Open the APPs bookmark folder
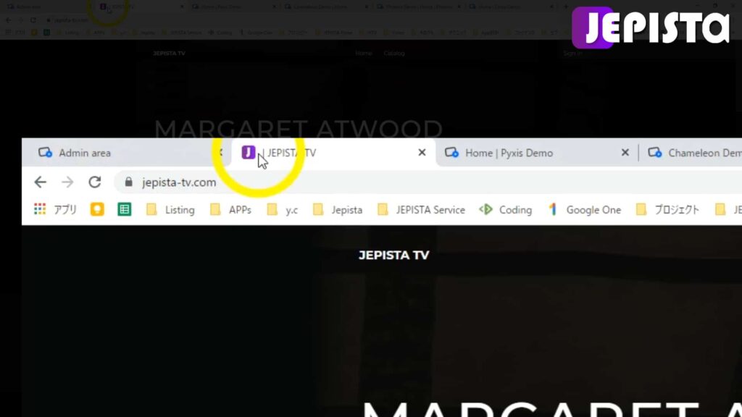The image size is (742, 417). (230, 209)
